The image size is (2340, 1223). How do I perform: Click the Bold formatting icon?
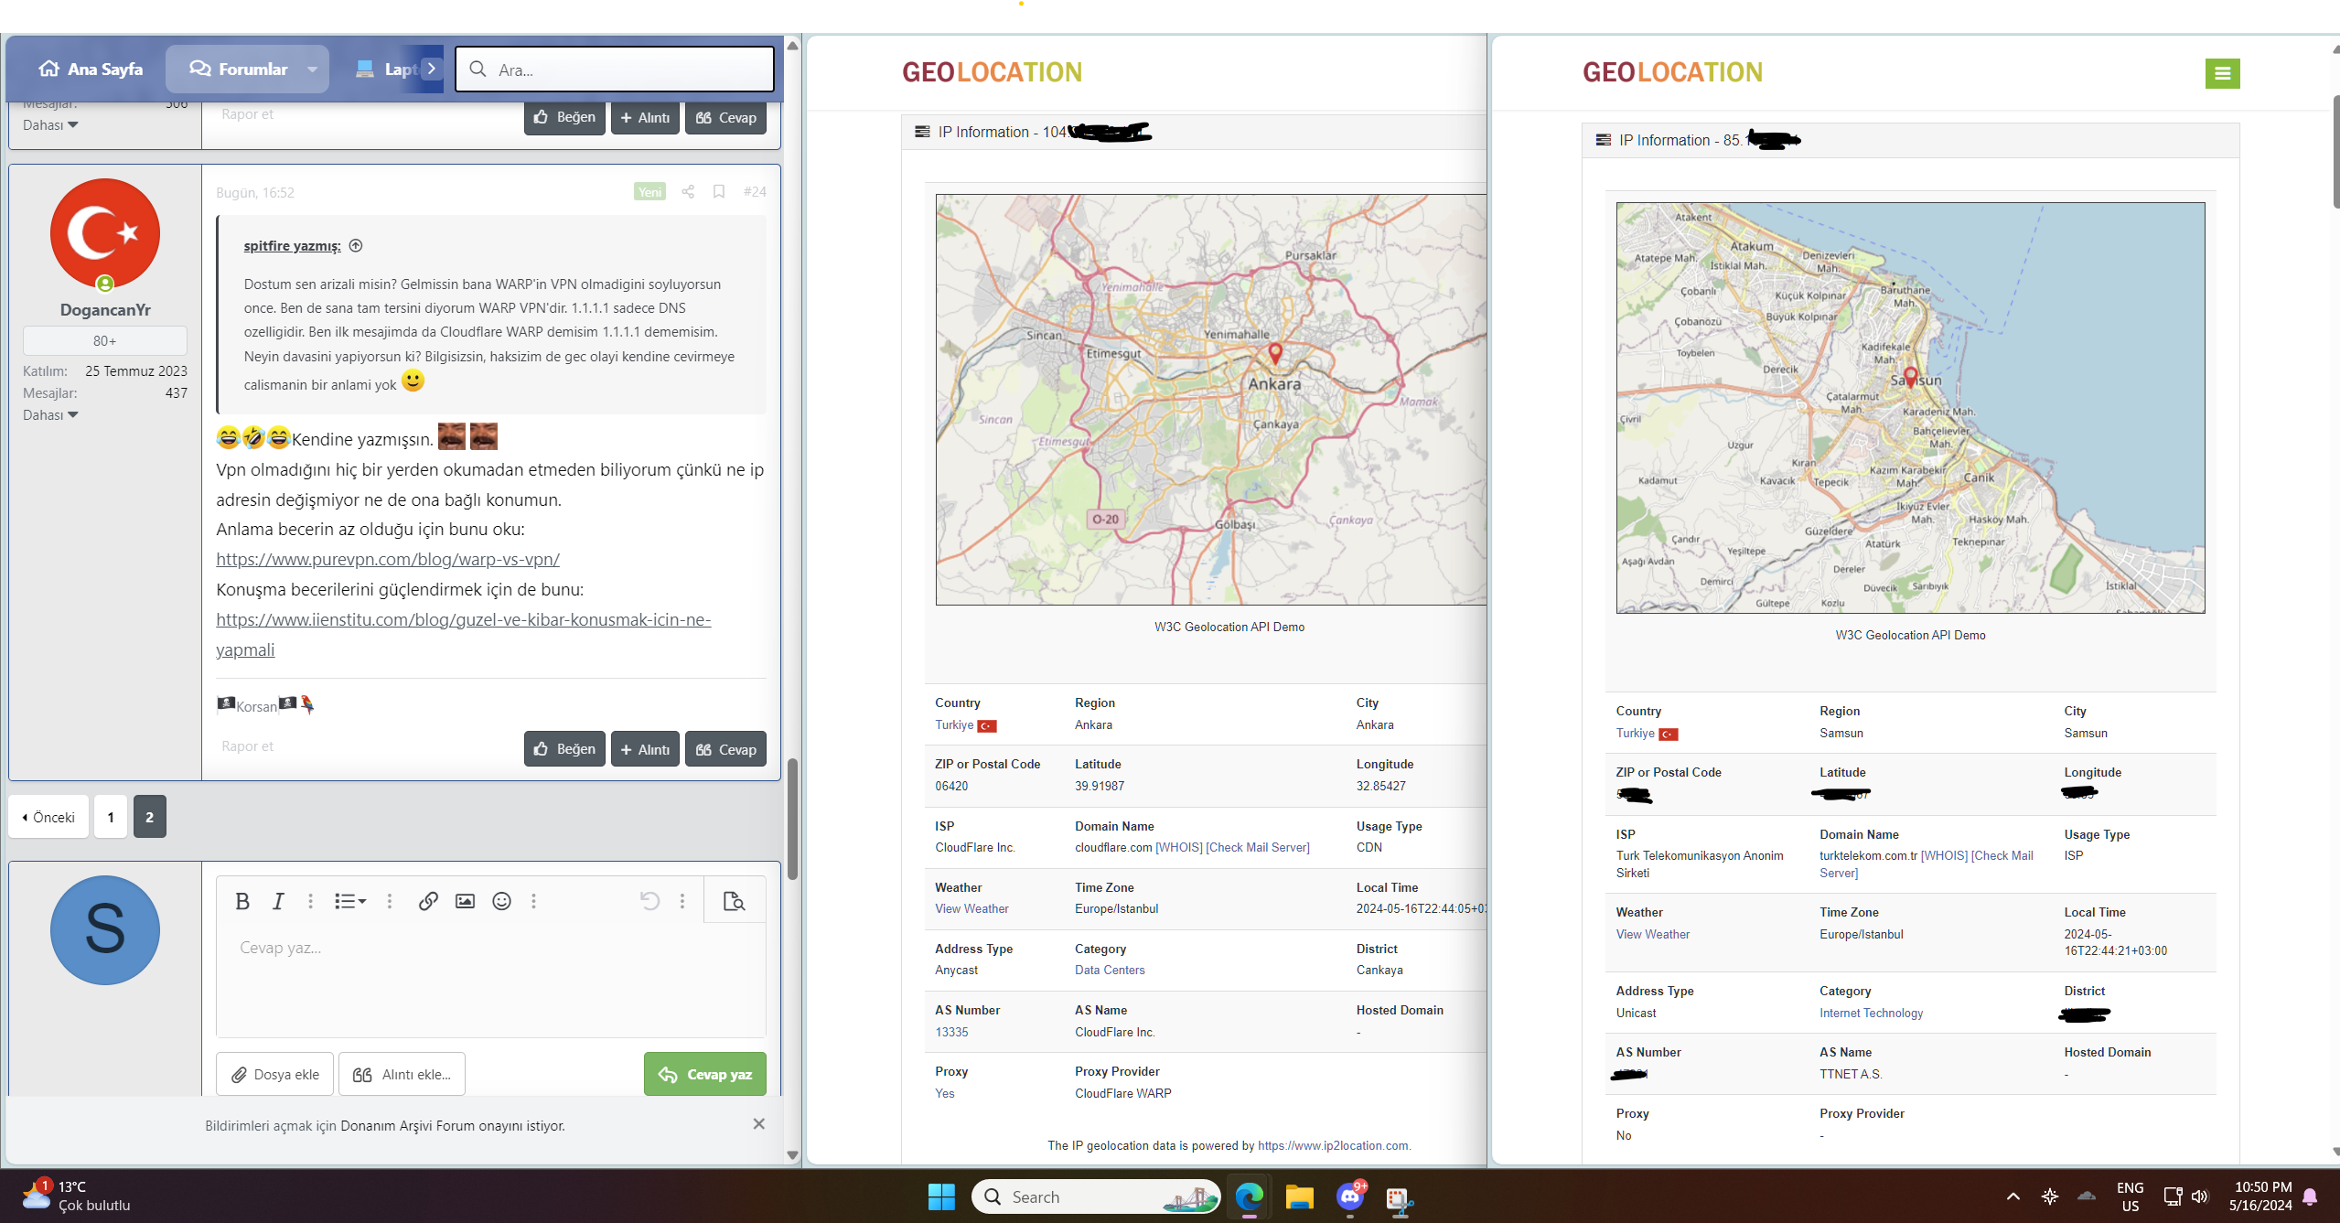click(x=242, y=901)
